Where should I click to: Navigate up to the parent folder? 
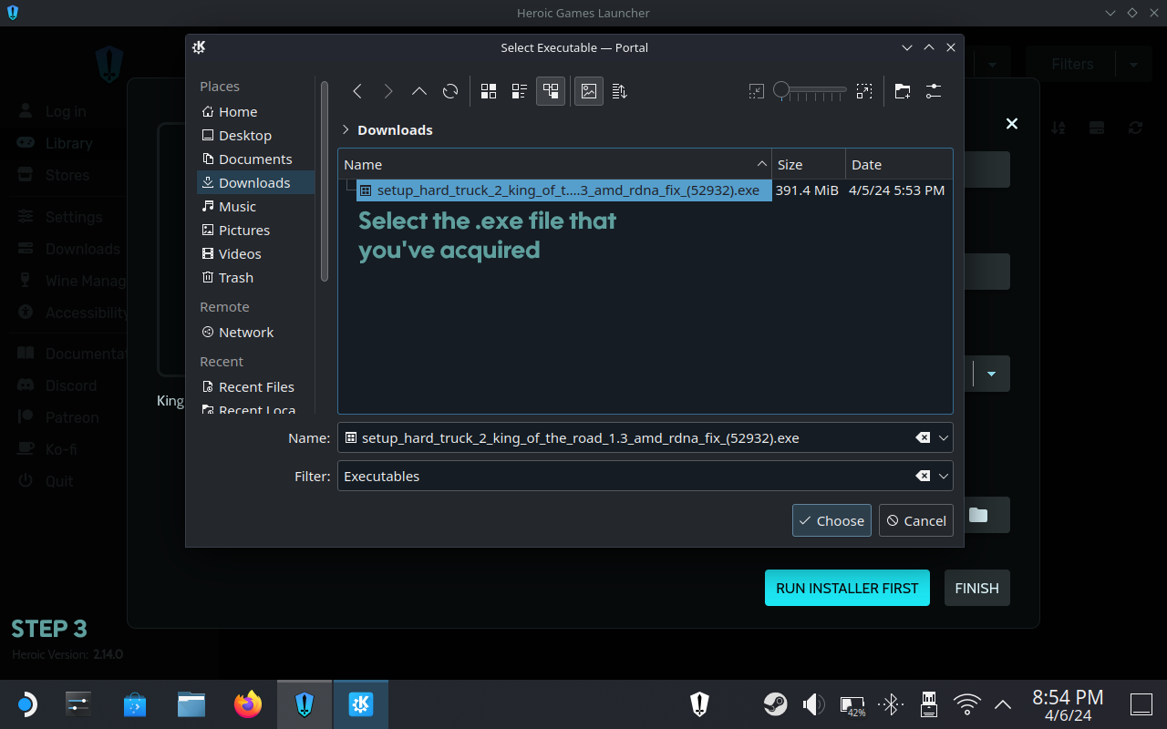pyautogui.click(x=418, y=91)
